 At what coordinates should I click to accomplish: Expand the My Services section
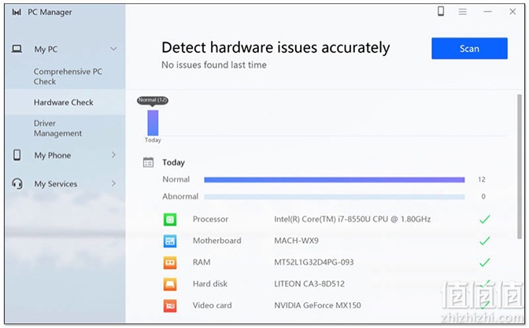click(113, 184)
